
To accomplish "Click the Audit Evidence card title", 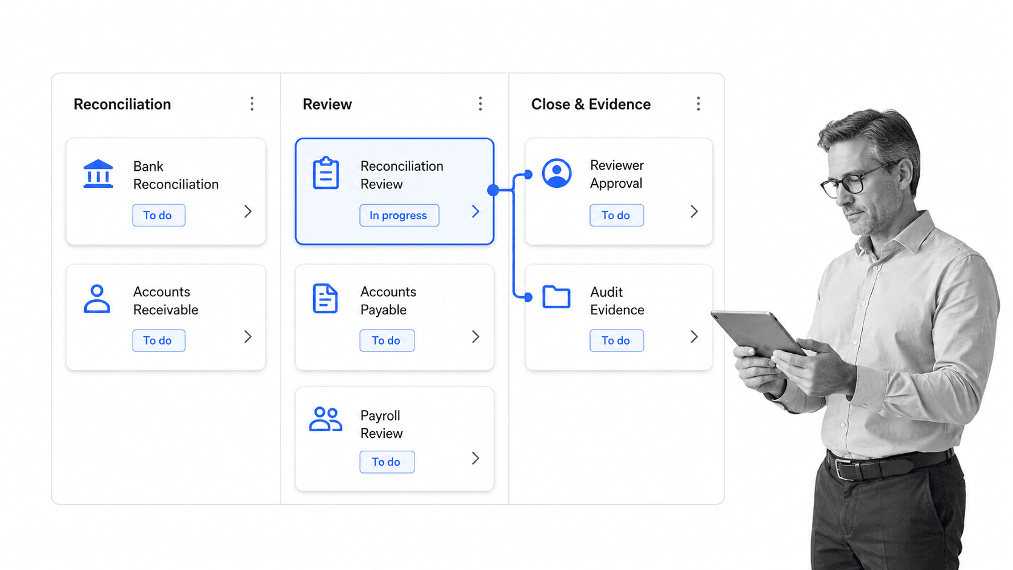I will pos(617,300).
